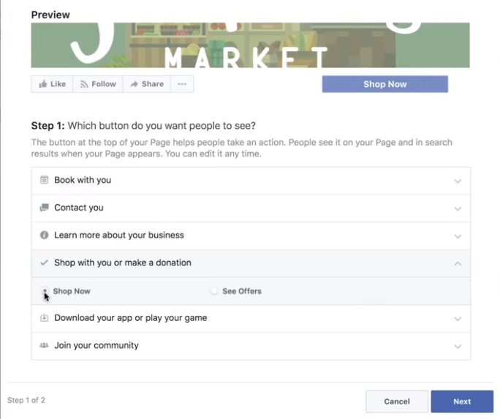This screenshot has height=419, width=500.
Task: Select the See Offers radio button
Action: click(x=213, y=291)
